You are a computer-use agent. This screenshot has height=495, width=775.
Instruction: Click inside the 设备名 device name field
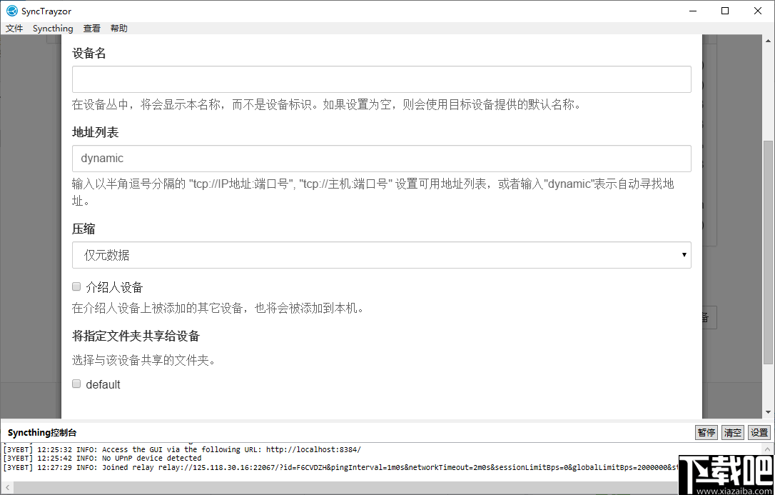(381, 79)
